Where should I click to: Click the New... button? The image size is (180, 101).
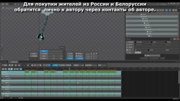pos(152,56)
